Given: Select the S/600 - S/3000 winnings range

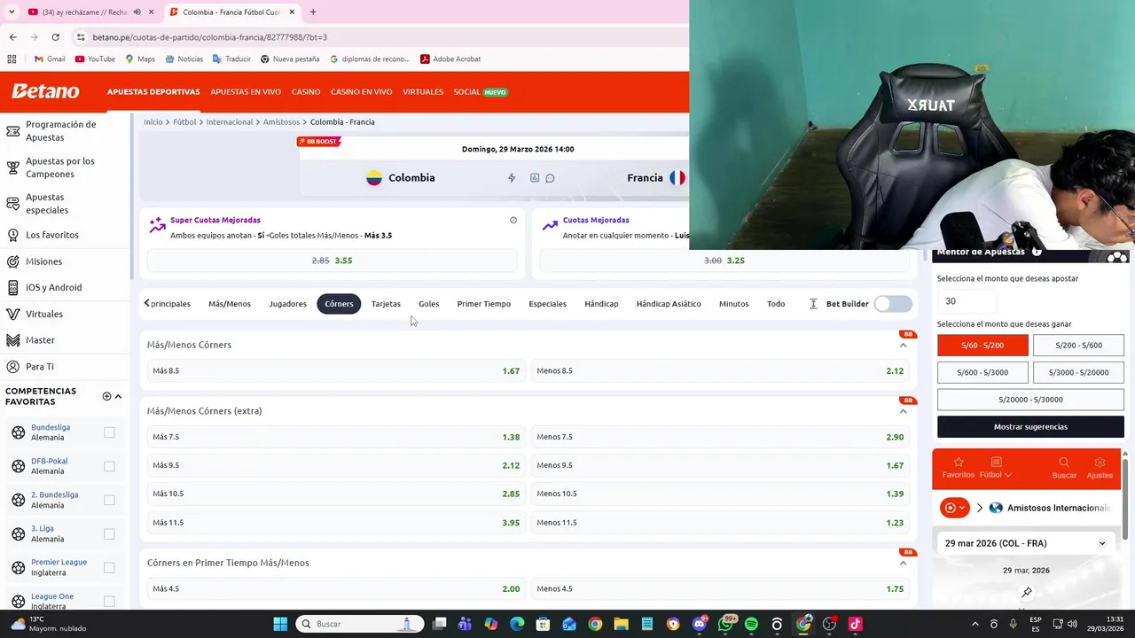Looking at the screenshot, I should click(982, 372).
